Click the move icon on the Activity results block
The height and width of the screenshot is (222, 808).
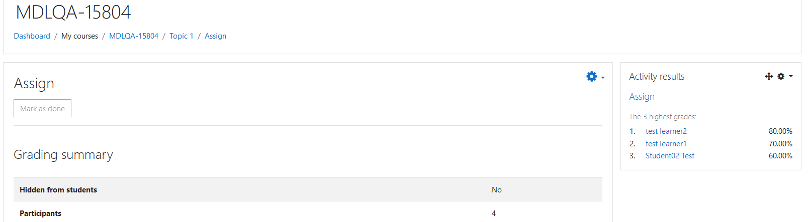click(769, 76)
